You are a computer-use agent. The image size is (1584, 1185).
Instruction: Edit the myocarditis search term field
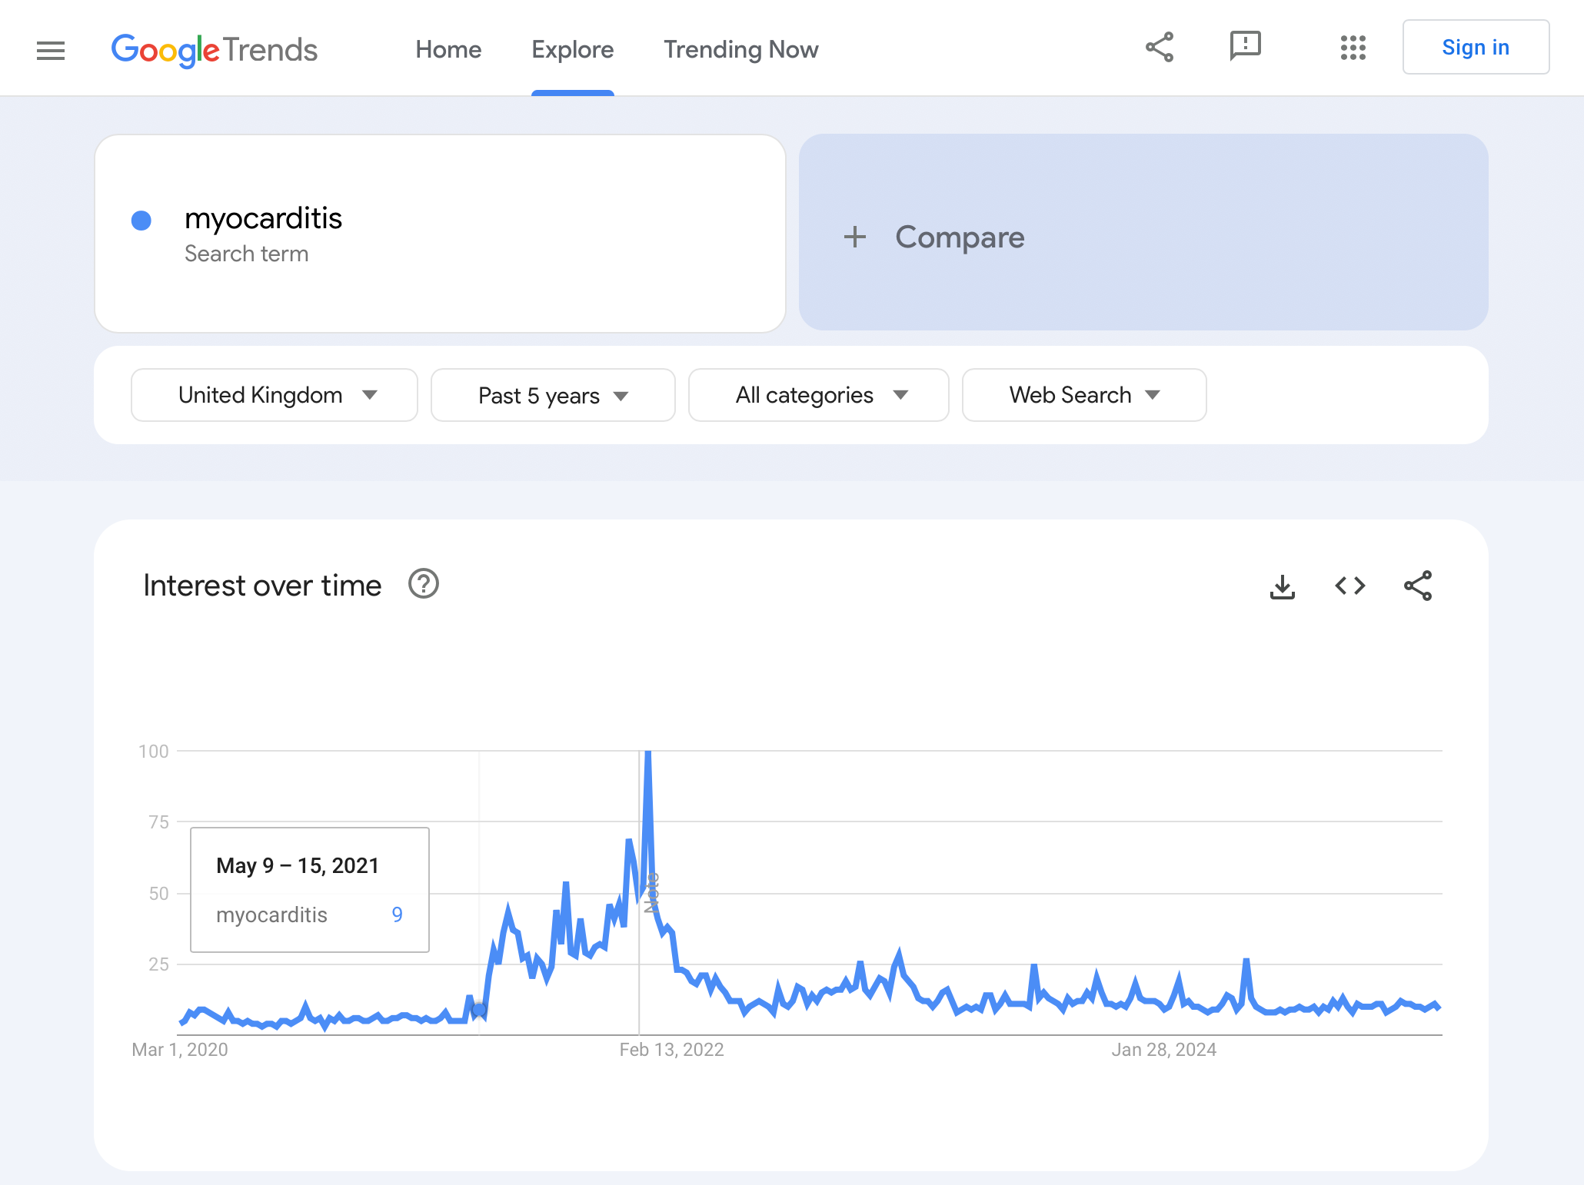(x=440, y=234)
